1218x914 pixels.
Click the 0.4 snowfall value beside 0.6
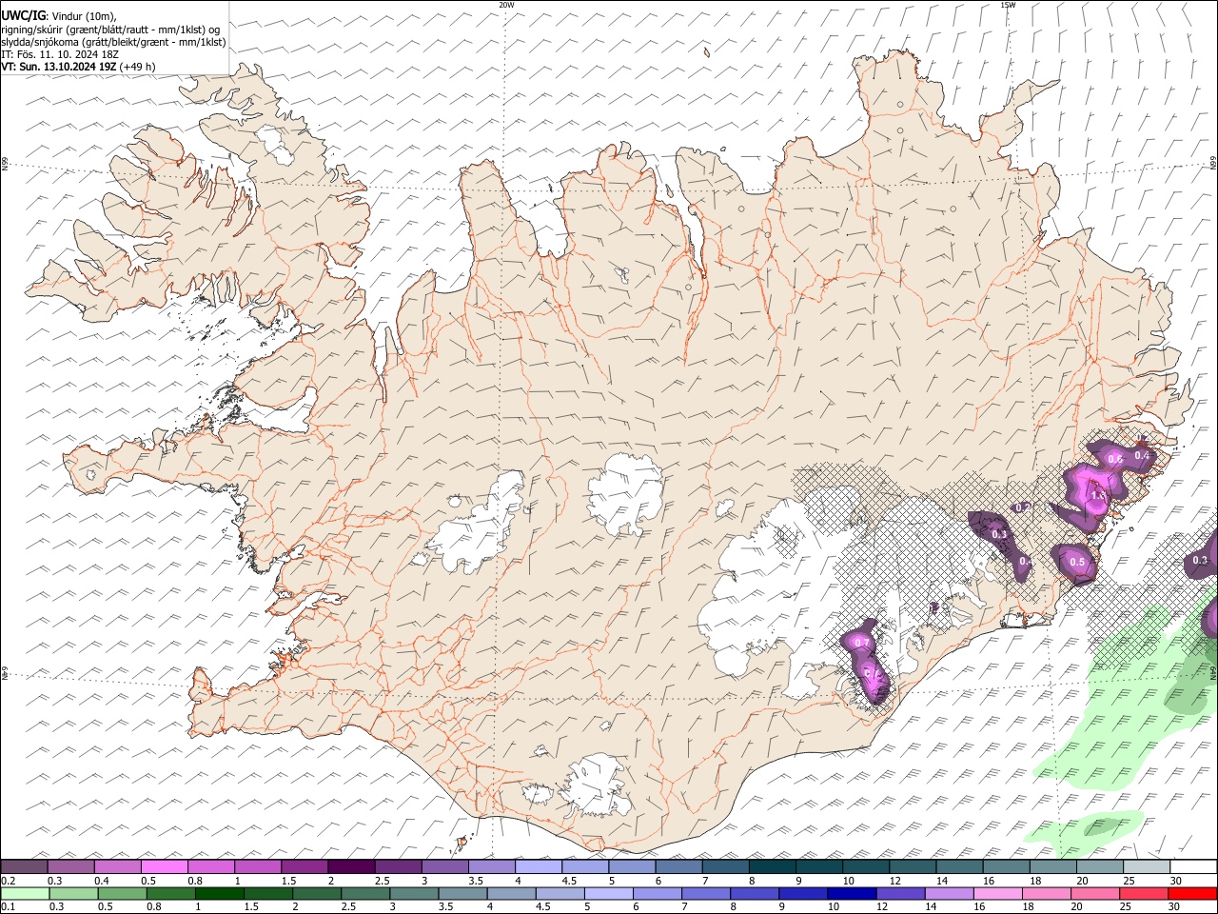point(1142,456)
